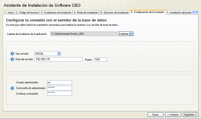Click Examinar folder browse button

pos(125,34)
